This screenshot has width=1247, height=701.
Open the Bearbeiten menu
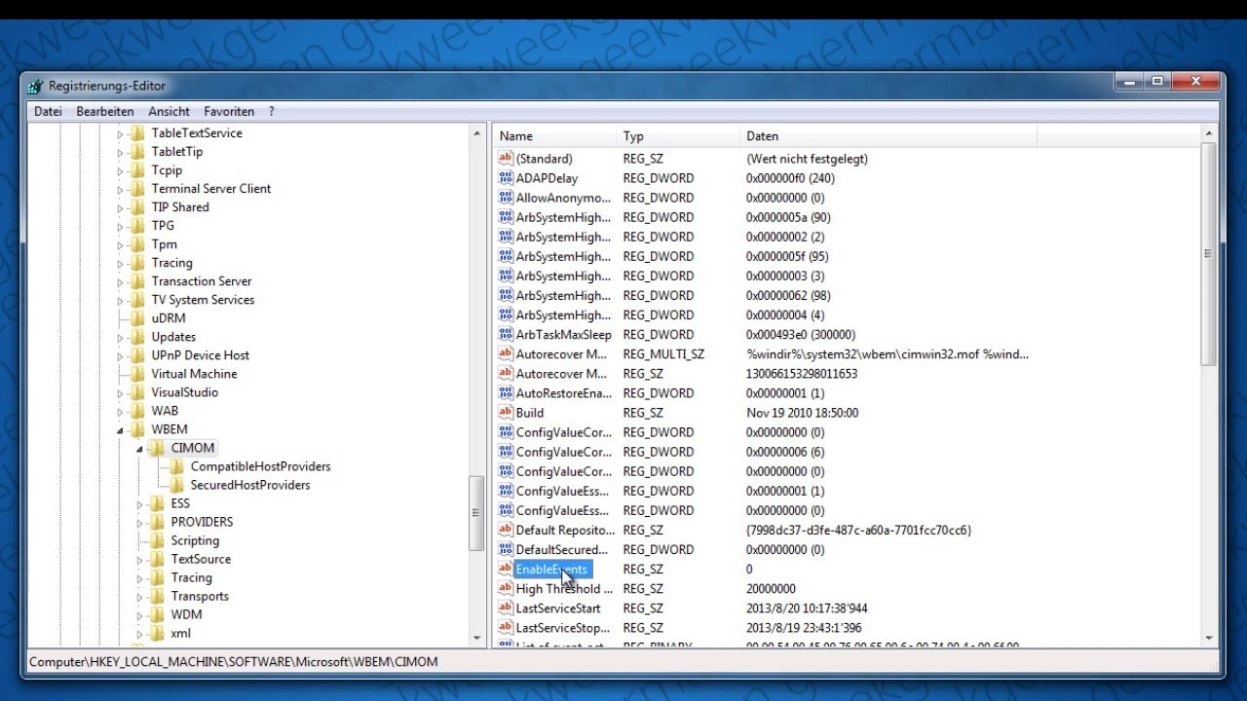(105, 112)
